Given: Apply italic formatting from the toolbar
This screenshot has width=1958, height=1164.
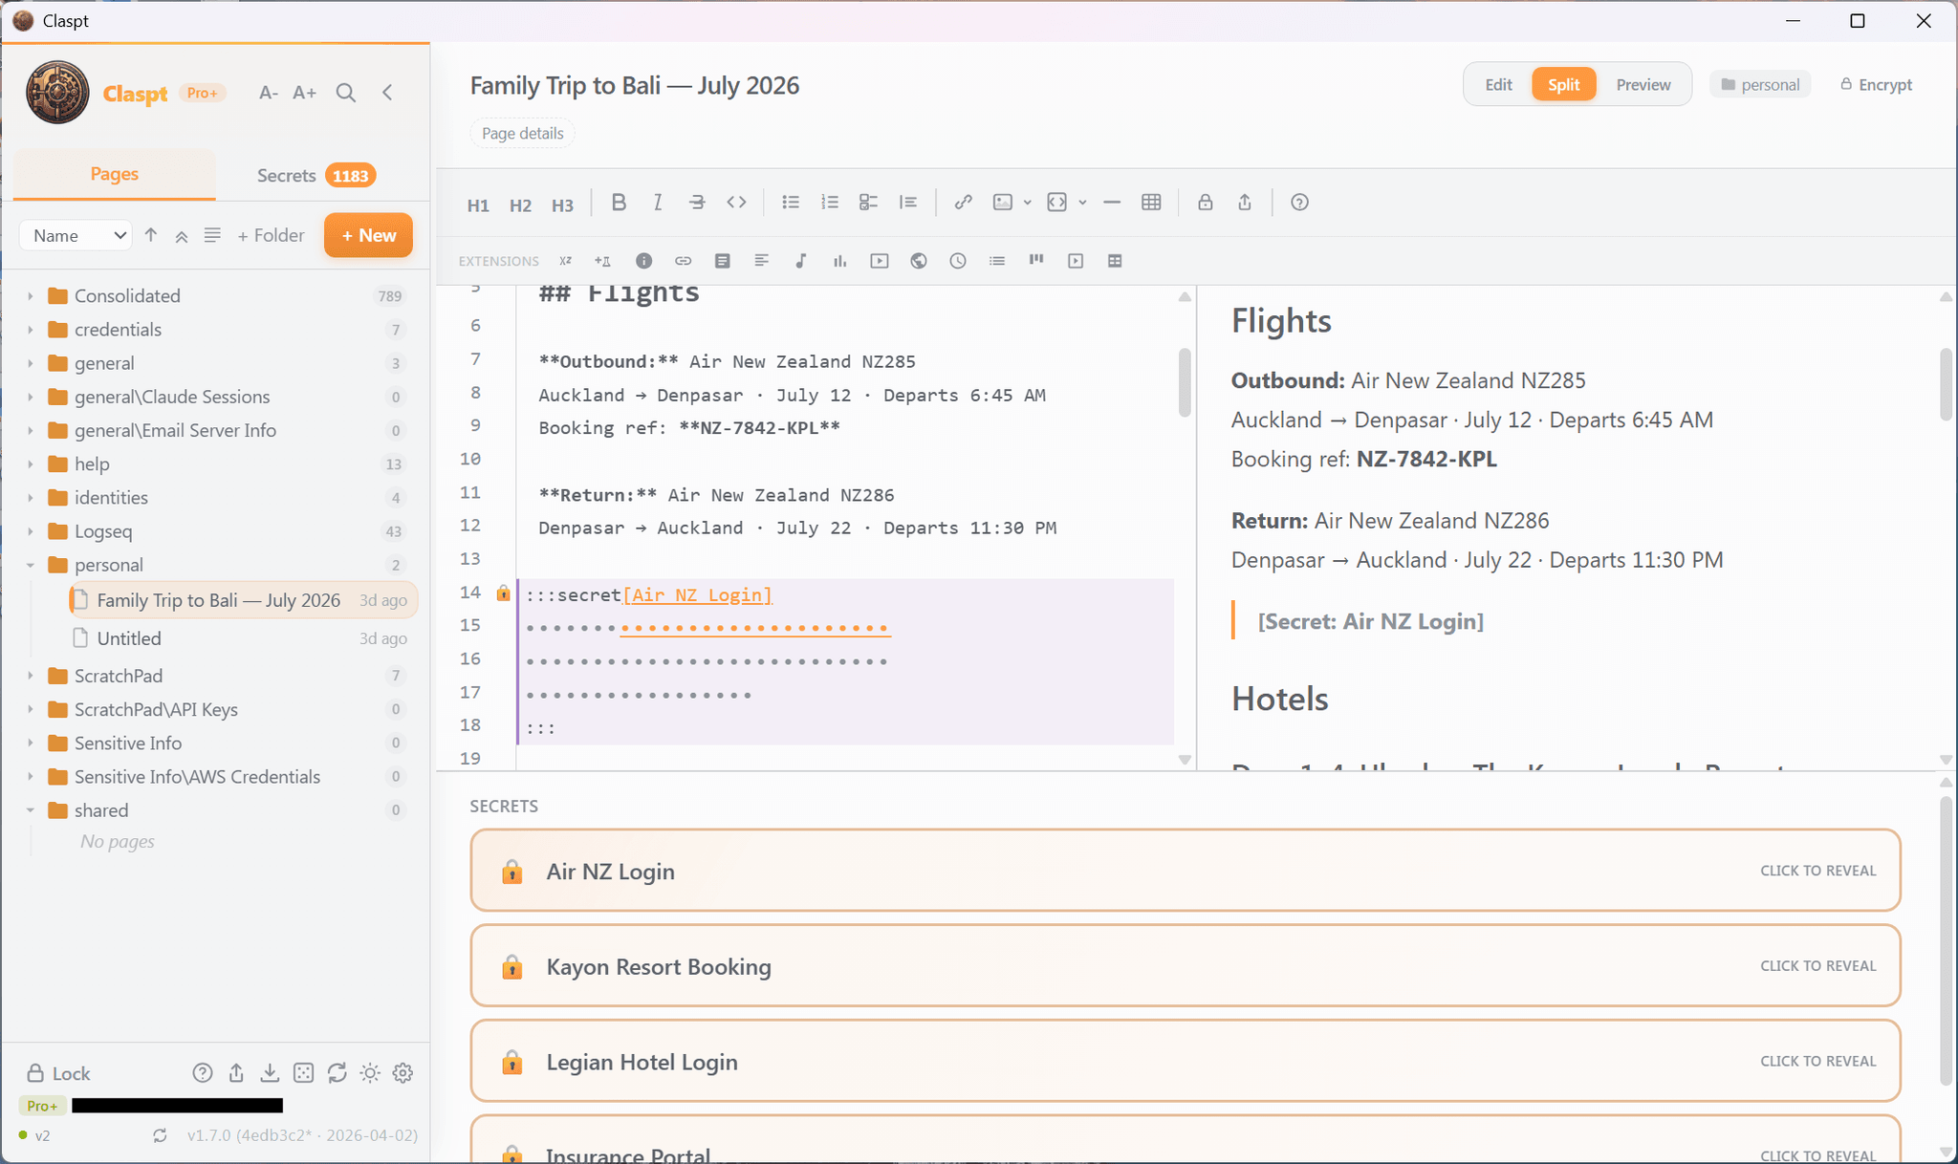Looking at the screenshot, I should 658,203.
